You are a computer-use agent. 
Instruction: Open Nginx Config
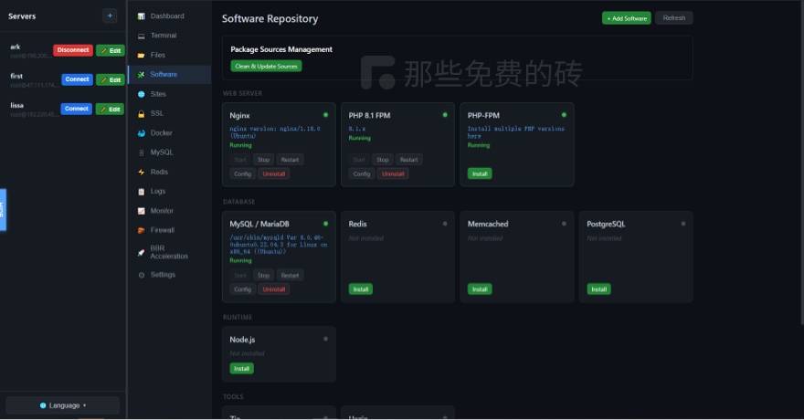pyautogui.click(x=242, y=174)
